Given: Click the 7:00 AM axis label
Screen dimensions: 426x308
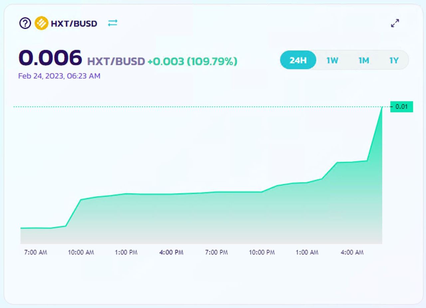Looking at the screenshot, I should (36, 252).
